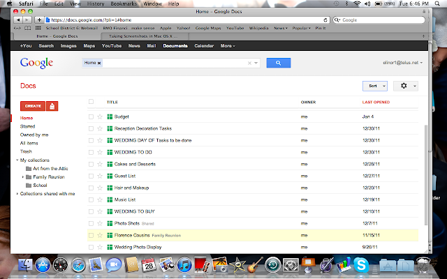The height and width of the screenshot is (279, 447).
Task: Show Owned by me documents
Action: pos(34,135)
